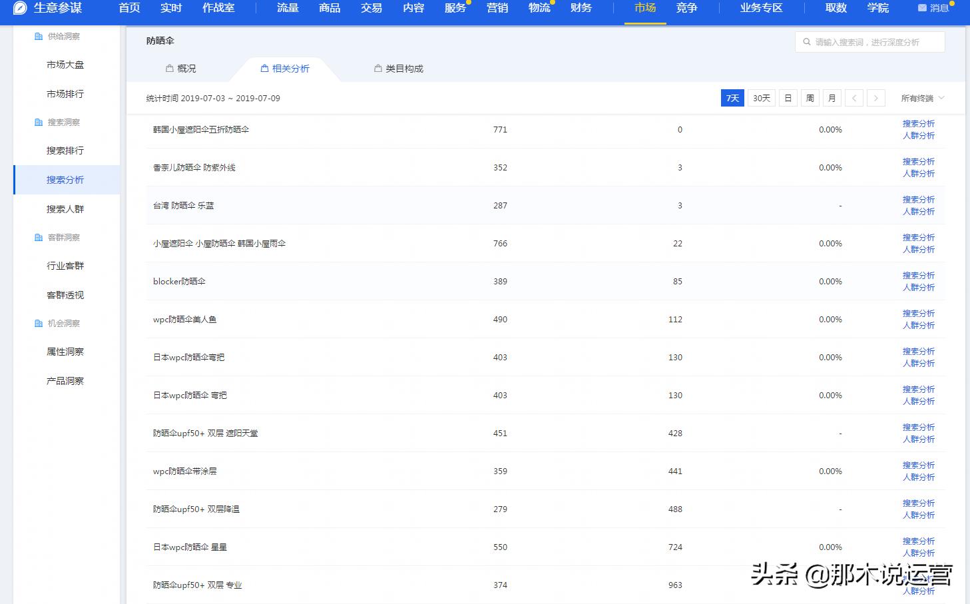Switch statistics view to 日
Screen dimensions: 970x604
pos(788,97)
